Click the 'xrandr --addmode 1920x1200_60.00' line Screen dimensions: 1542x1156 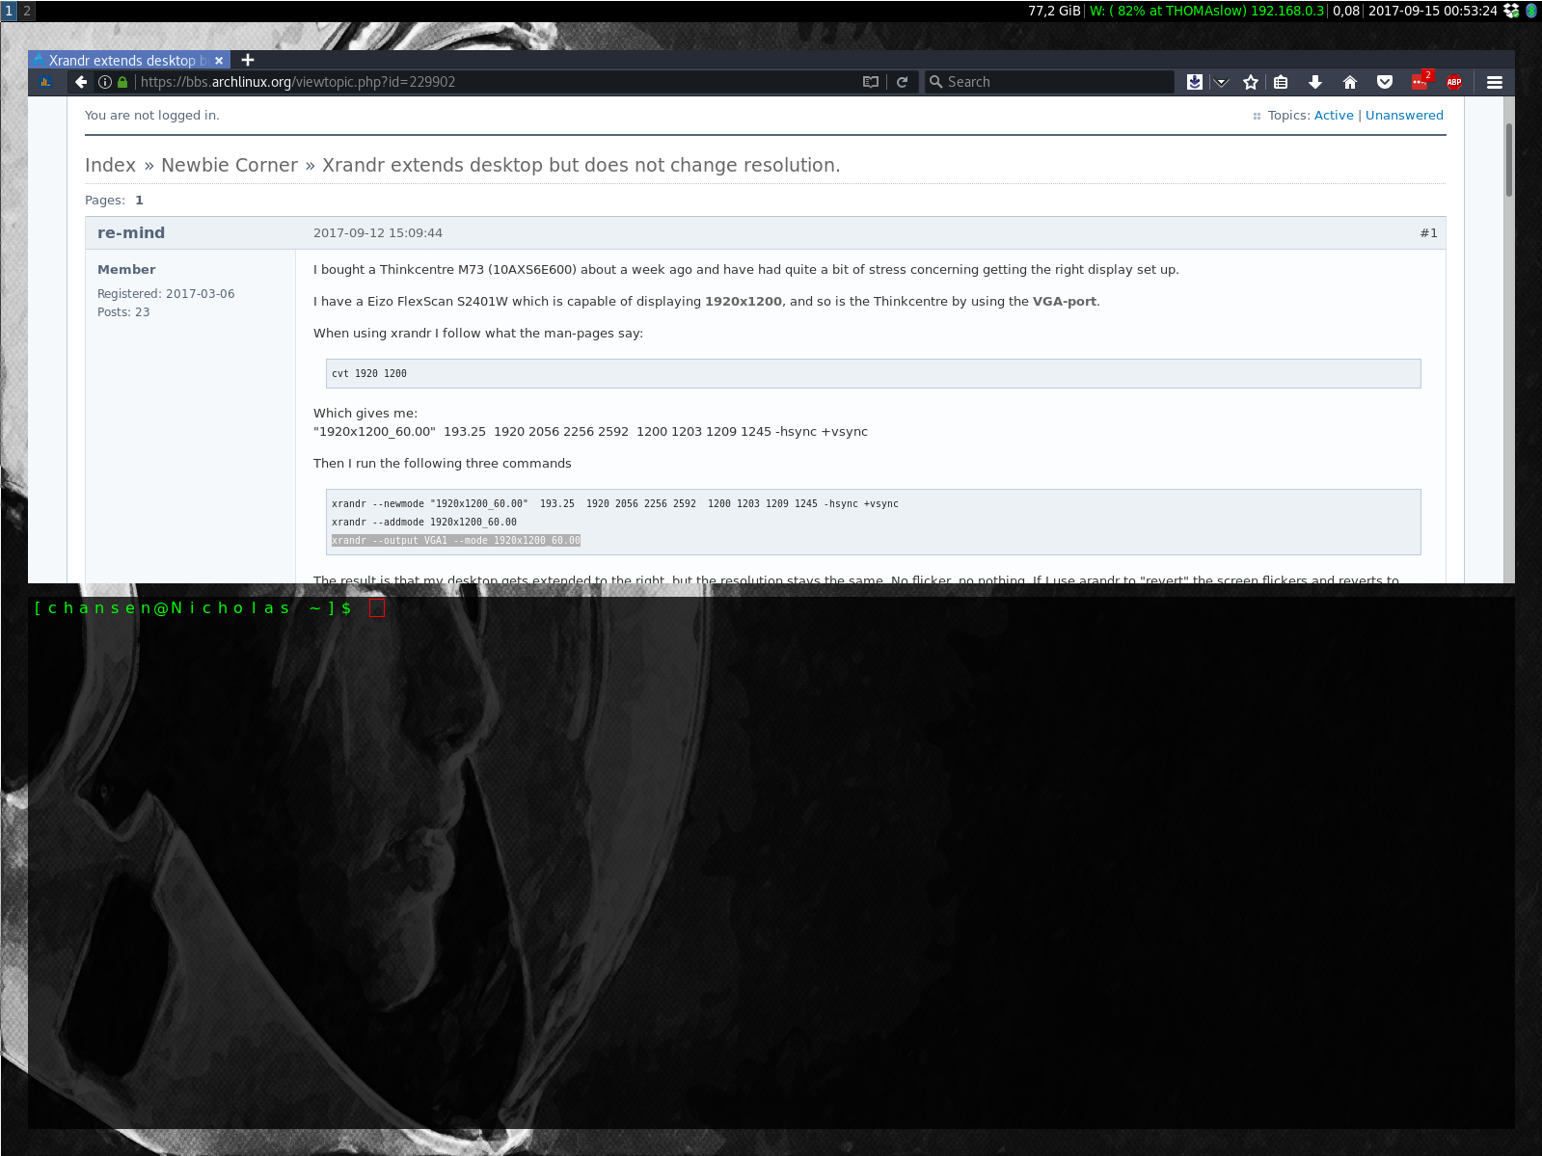[x=424, y=523]
